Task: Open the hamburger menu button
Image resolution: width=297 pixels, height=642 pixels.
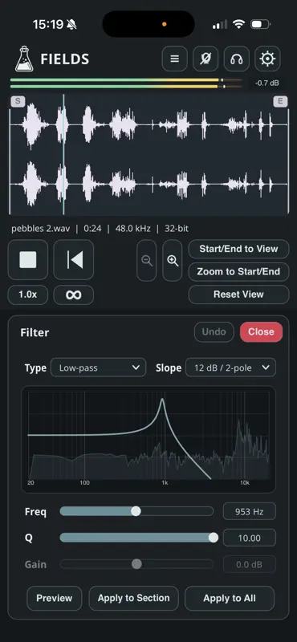Action: [175, 59]
